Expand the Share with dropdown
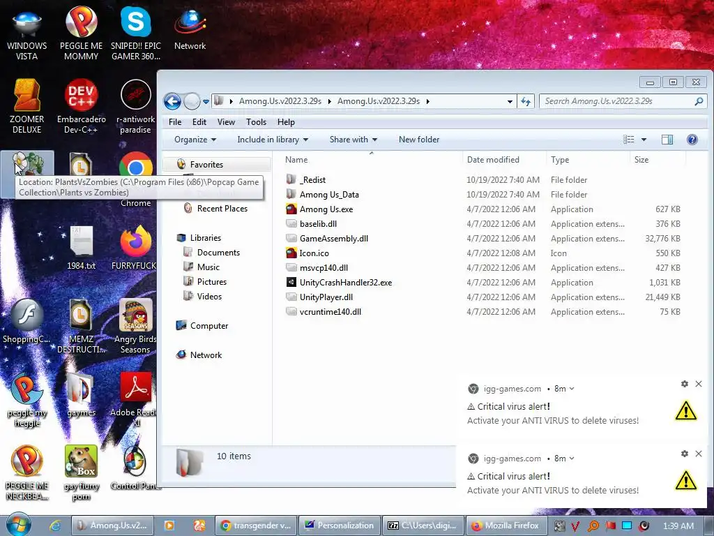Image resolution: width=714 pixels, height=536 pixels. (354, 140)
